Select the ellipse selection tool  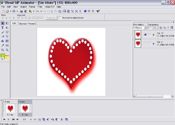(x=7, y=28)
